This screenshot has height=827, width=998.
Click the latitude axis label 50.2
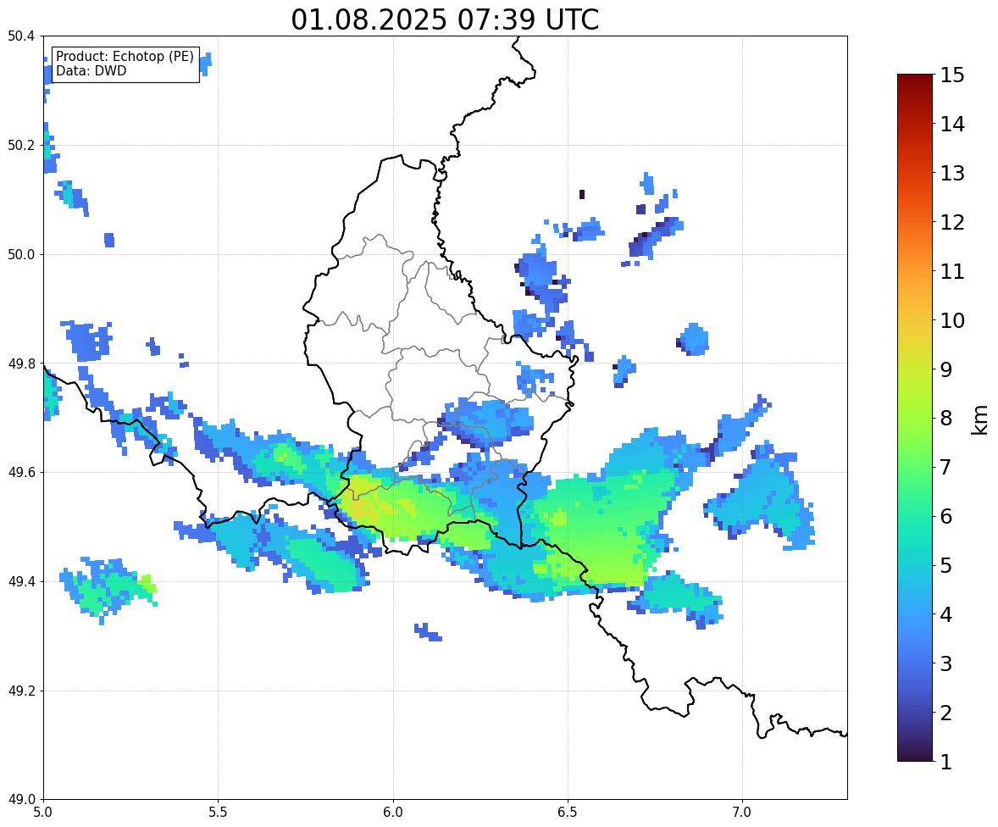21,145
